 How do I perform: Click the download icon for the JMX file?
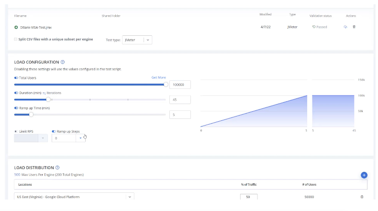[345, 27]
